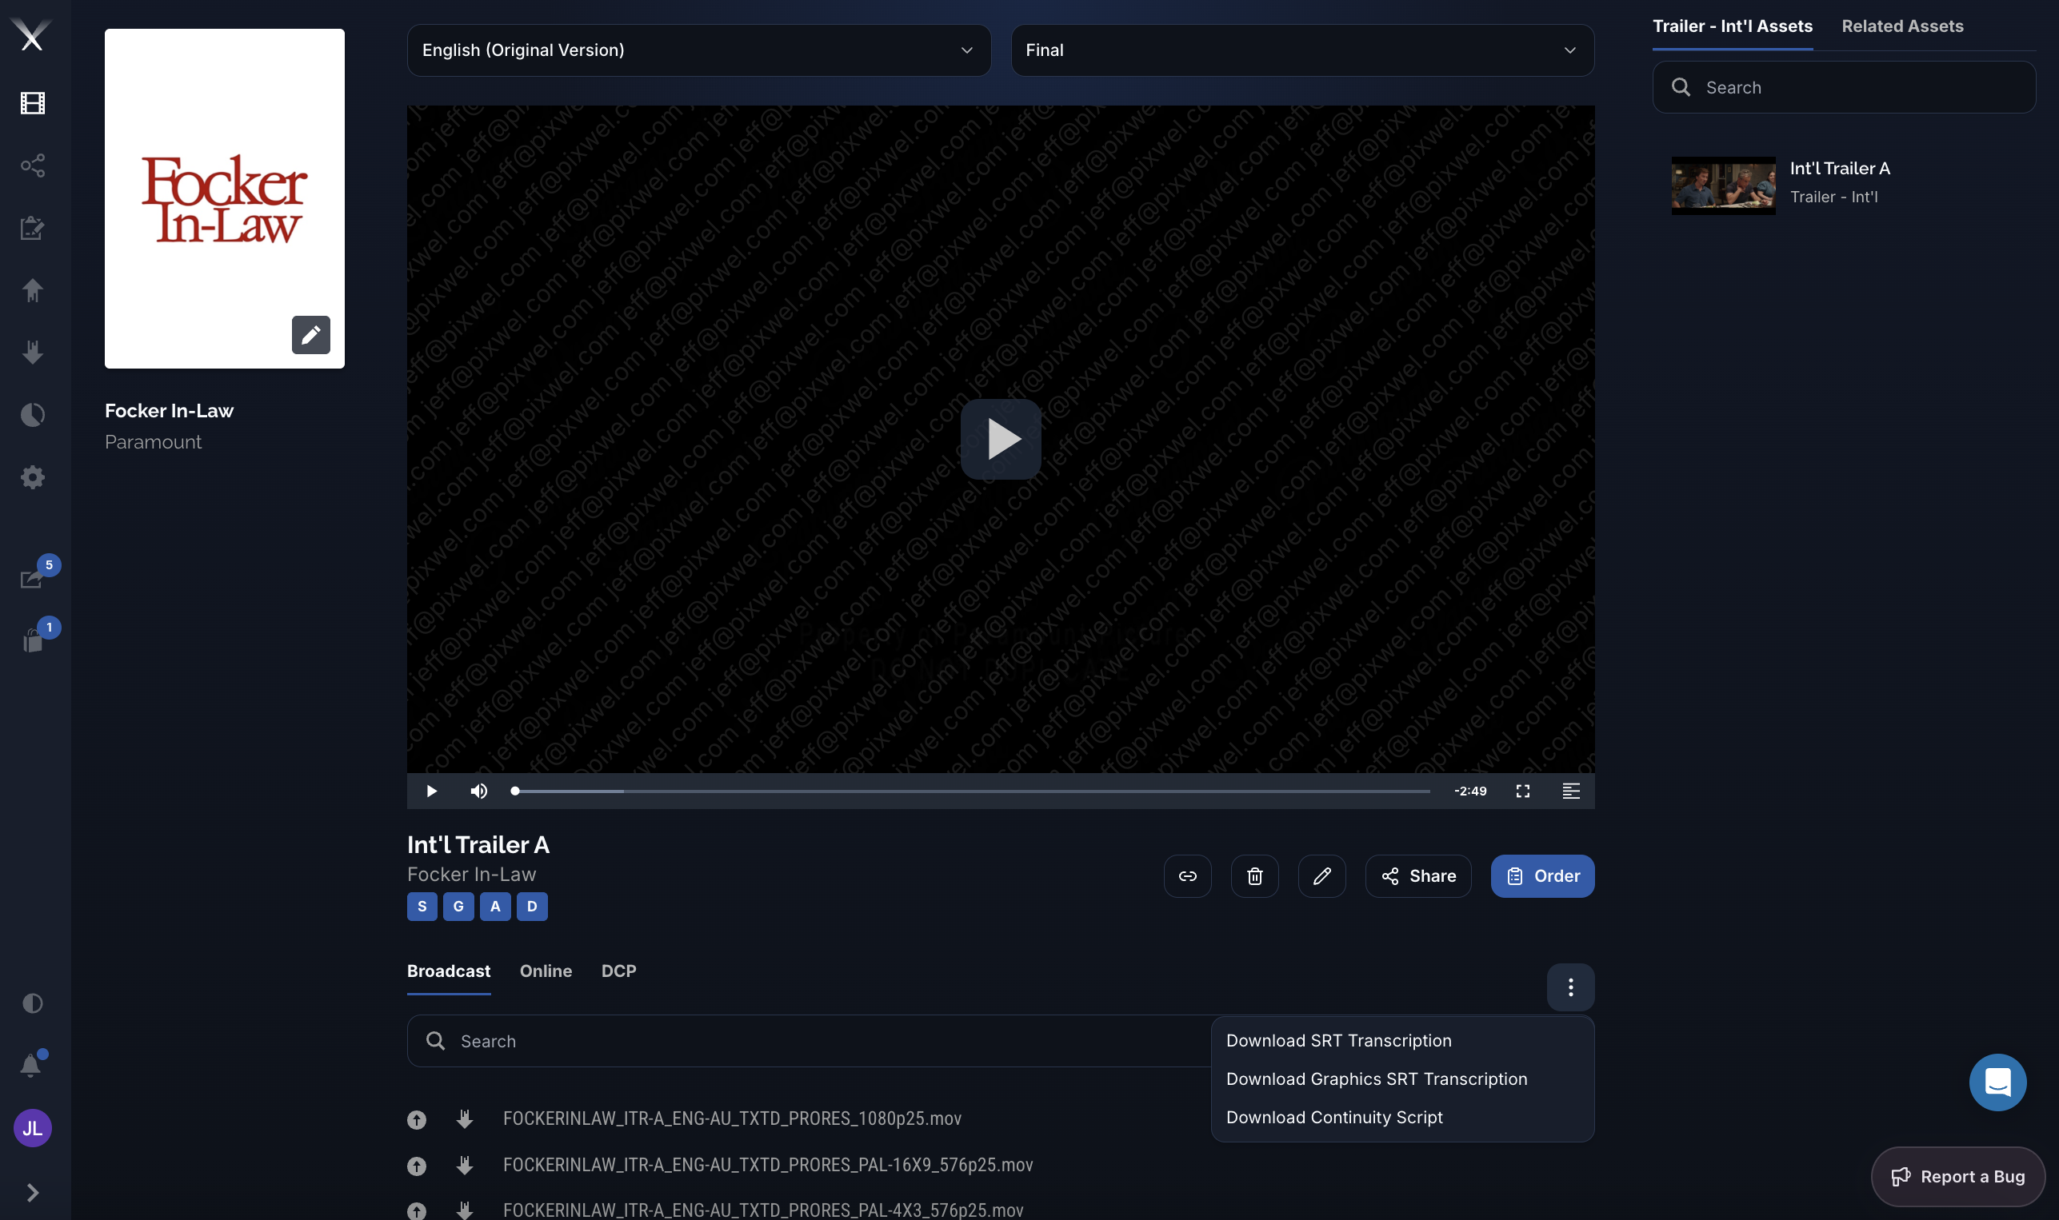The height and width of the screenshot is (1220, 2059).
Task: Open the uploads arrow sidebar icon
Action: pos(32,290)
